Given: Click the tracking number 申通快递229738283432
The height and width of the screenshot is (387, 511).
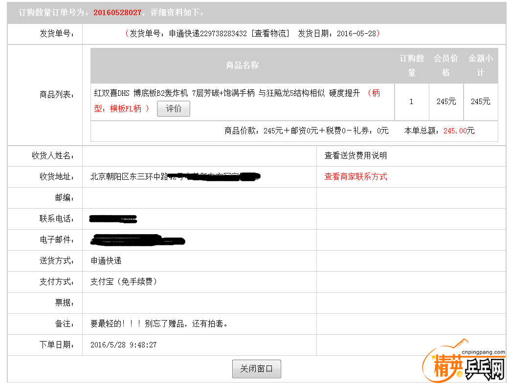Looking at the screenshot, I should 208,34.
